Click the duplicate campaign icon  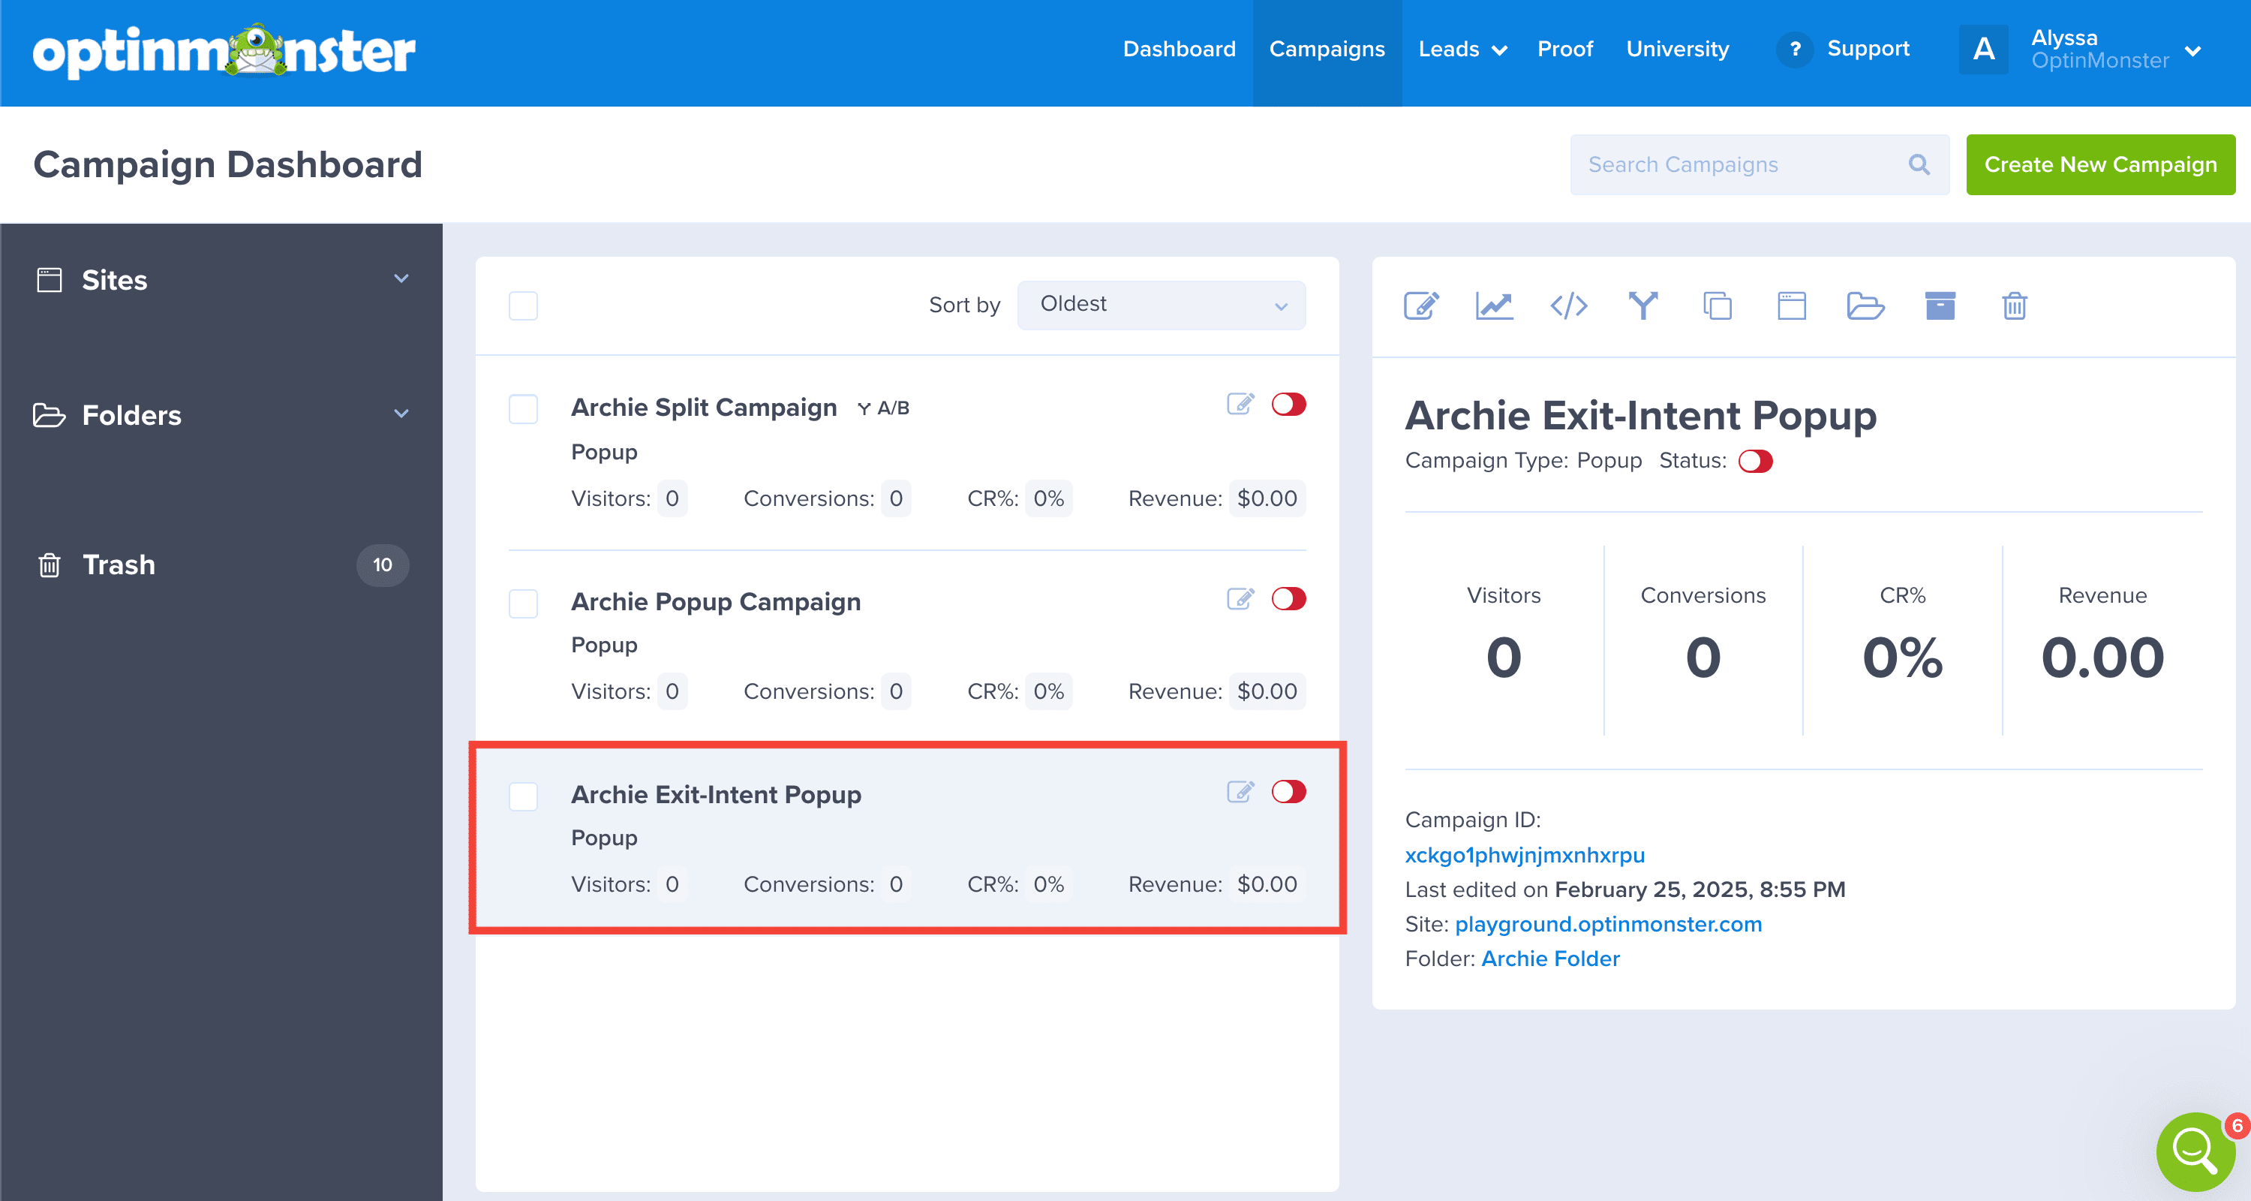(1717, 306)
